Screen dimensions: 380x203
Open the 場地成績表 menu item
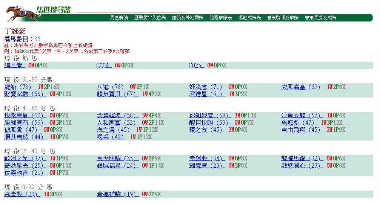click(x=249, y=18)
